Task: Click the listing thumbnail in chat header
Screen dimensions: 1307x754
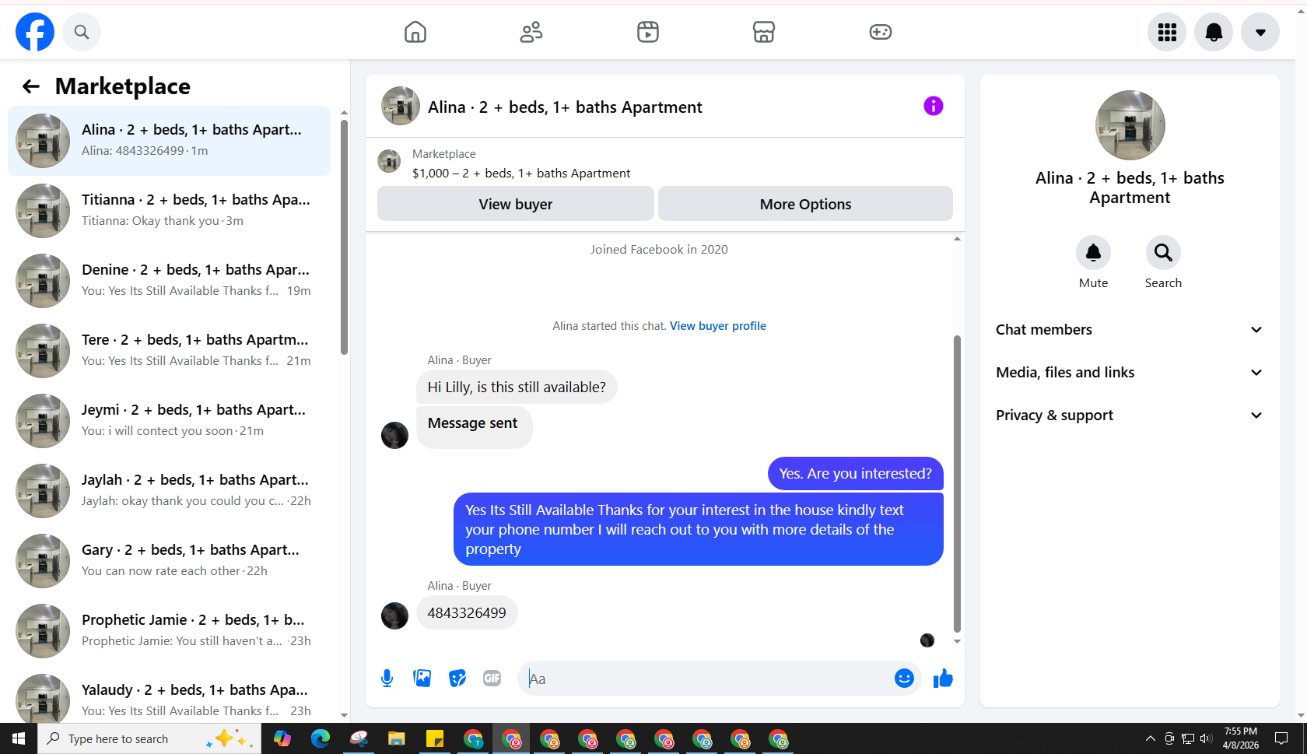Action: point(401,106)
